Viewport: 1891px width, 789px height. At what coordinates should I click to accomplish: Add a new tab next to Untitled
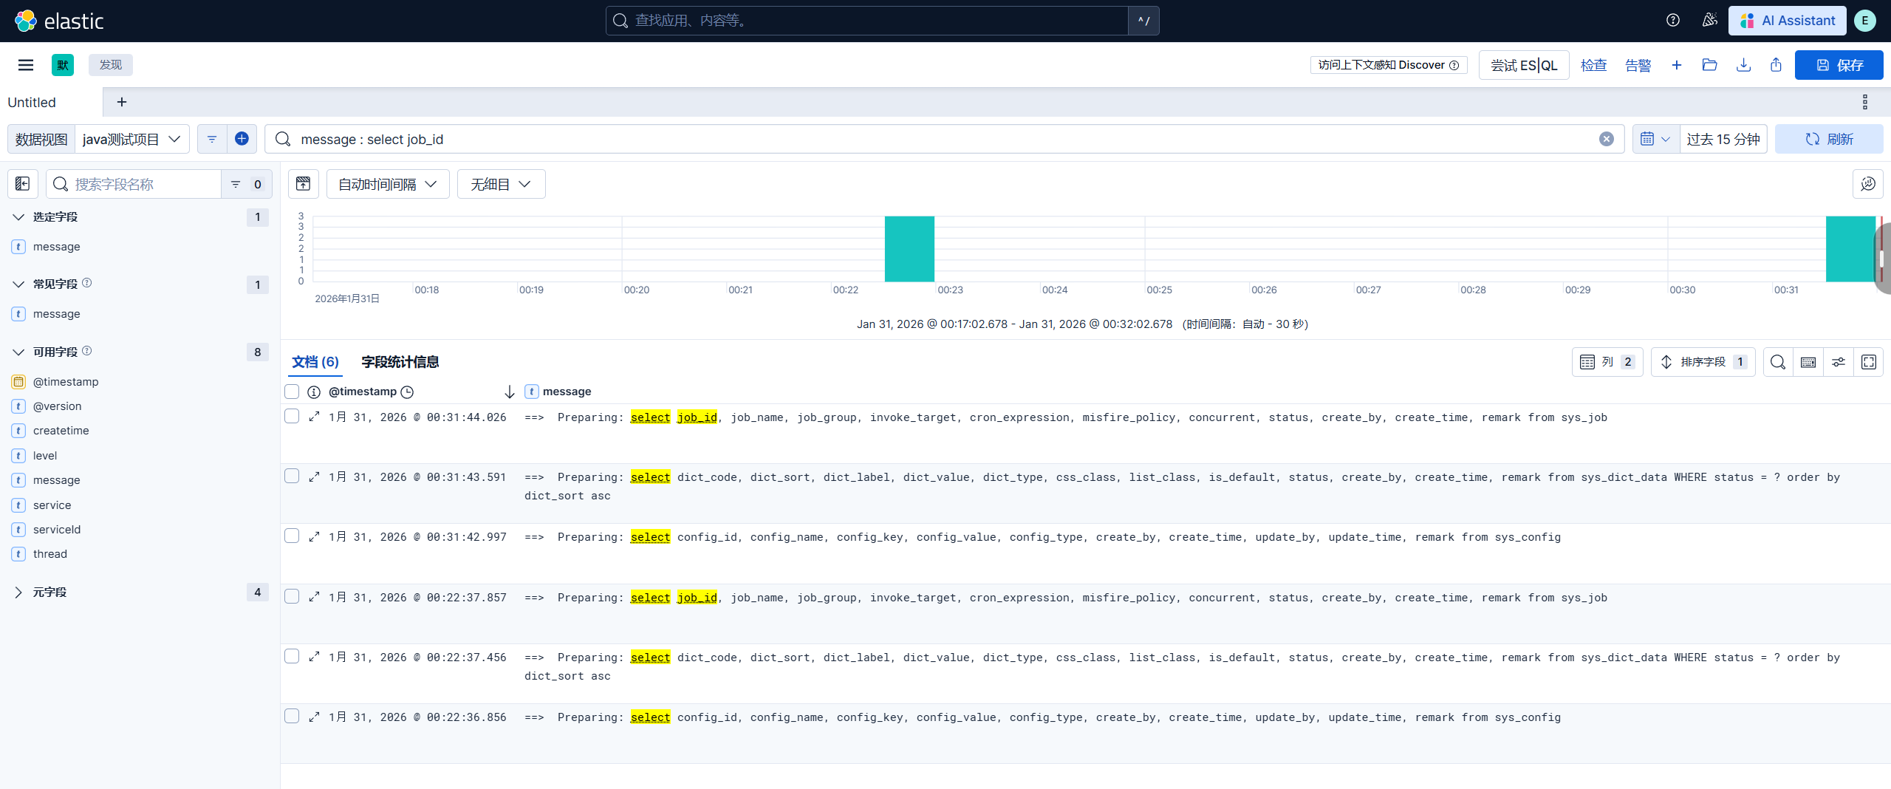tap(122, 102)
